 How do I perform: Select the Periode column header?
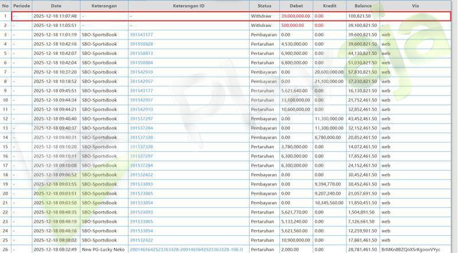[x=21, y=6]
